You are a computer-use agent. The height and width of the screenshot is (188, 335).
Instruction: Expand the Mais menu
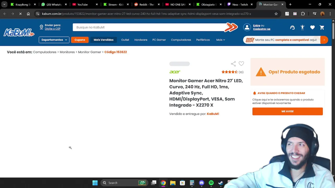221,40
